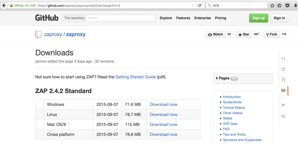This screenshot has width=298, height=144.
Task: Download now for Windows
Action: 164,104
